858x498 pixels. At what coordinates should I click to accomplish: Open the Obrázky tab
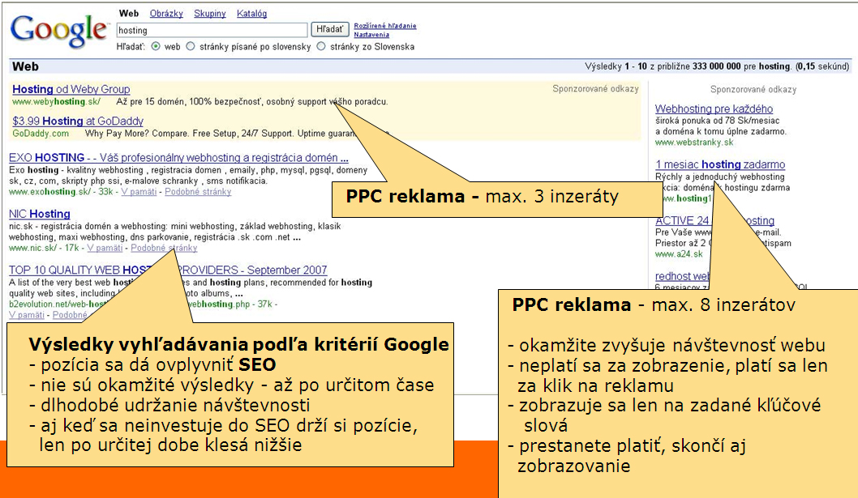(165, 14)
